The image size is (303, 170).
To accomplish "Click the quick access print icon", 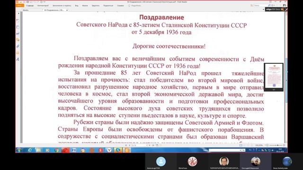I will pyautogui.click(x=28, y=2).
